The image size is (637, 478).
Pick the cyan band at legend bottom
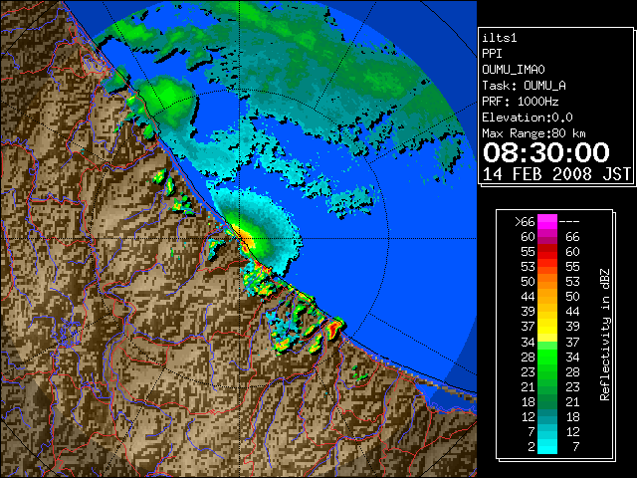tap(547, 446)
